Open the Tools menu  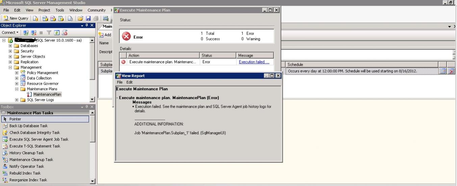click(60, 10)
